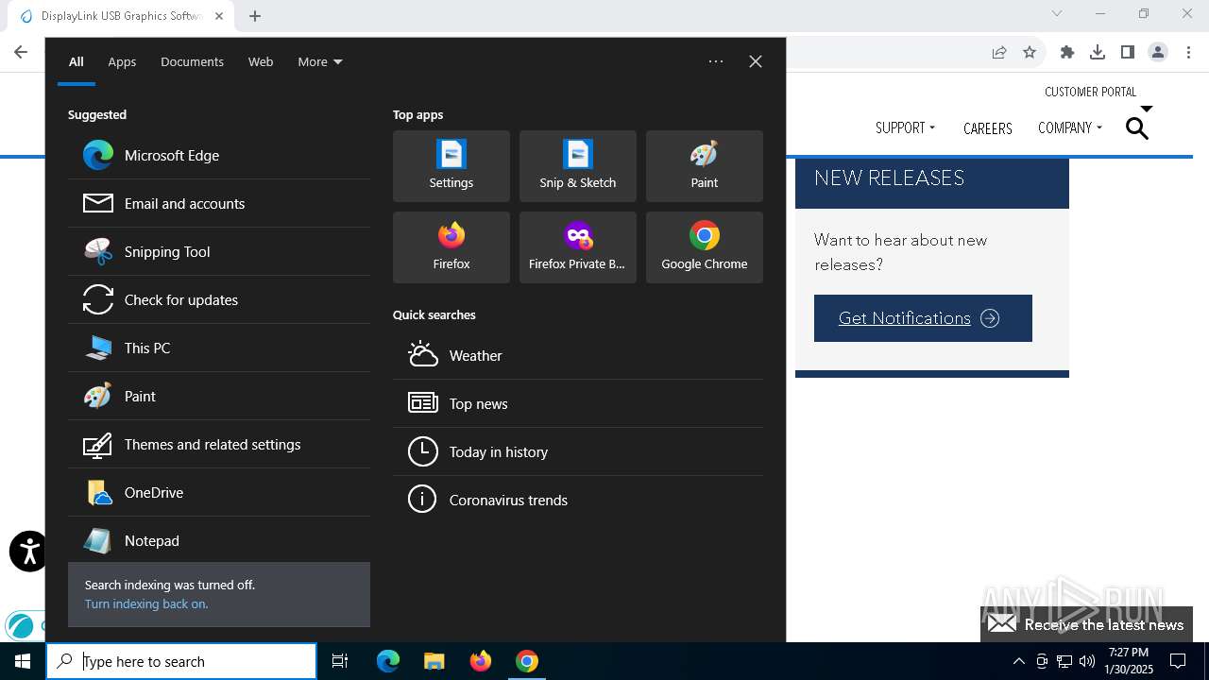Click Turn indexing back on link
Image resolution: width=1209 pixels, height=680 pixels.
pyautogui.click(x=146, y=604)
